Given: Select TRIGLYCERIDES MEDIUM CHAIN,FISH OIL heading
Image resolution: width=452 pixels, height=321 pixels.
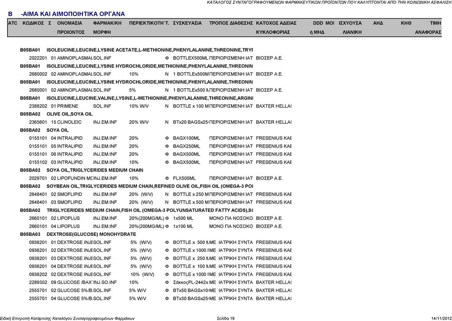Looking at the screenshot, I should (x=150, y=211).
